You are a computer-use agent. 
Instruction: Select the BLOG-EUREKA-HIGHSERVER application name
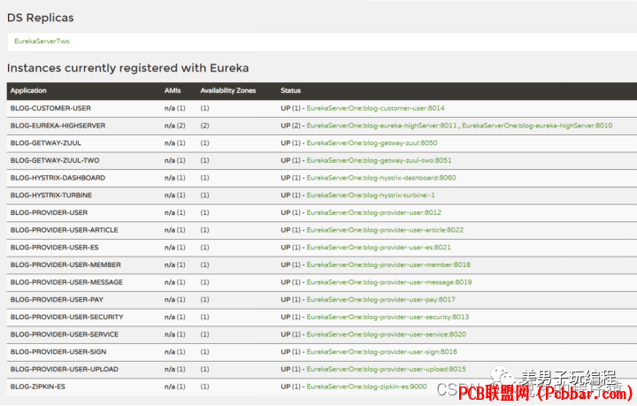point(58,126)
